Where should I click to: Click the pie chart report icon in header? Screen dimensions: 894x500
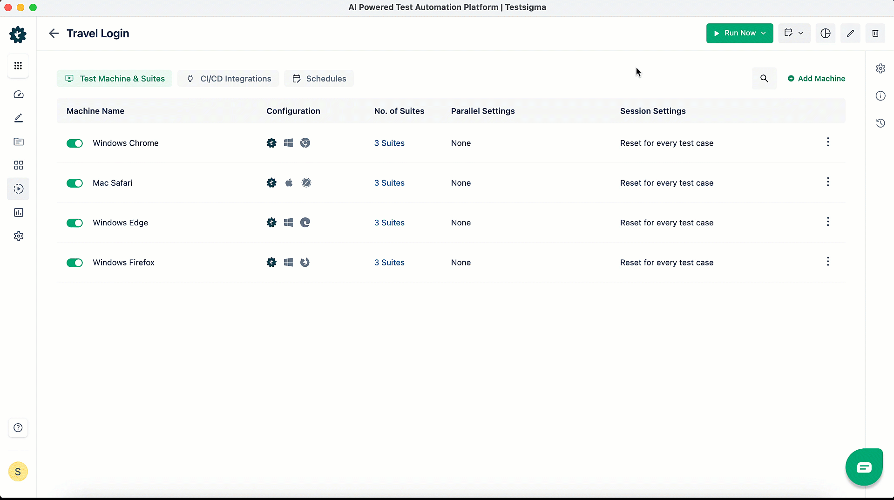tap(826, 34)
